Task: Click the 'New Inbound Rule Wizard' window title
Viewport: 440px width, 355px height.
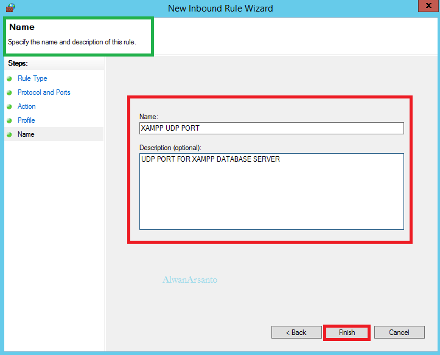Action: point(220,9)
